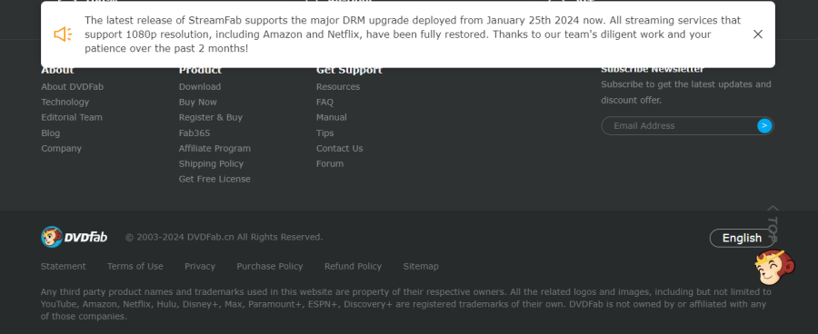Open Register & Buy page
Viewport: 818px width, 334px height.
211,117
